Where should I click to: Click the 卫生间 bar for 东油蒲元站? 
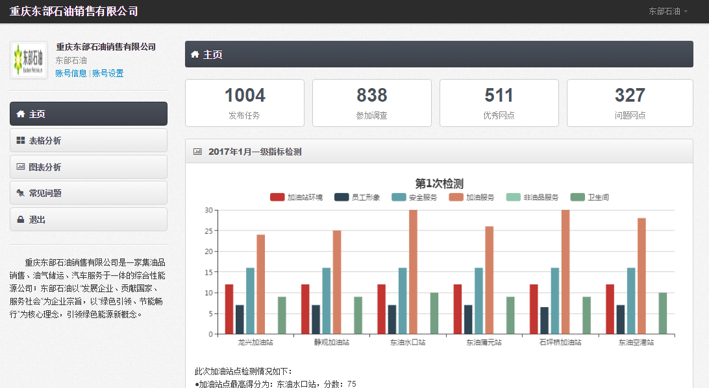[x=510, y=315]
